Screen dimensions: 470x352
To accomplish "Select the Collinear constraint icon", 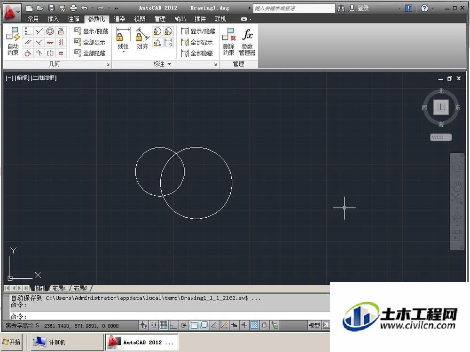I will tap(39, 31).
